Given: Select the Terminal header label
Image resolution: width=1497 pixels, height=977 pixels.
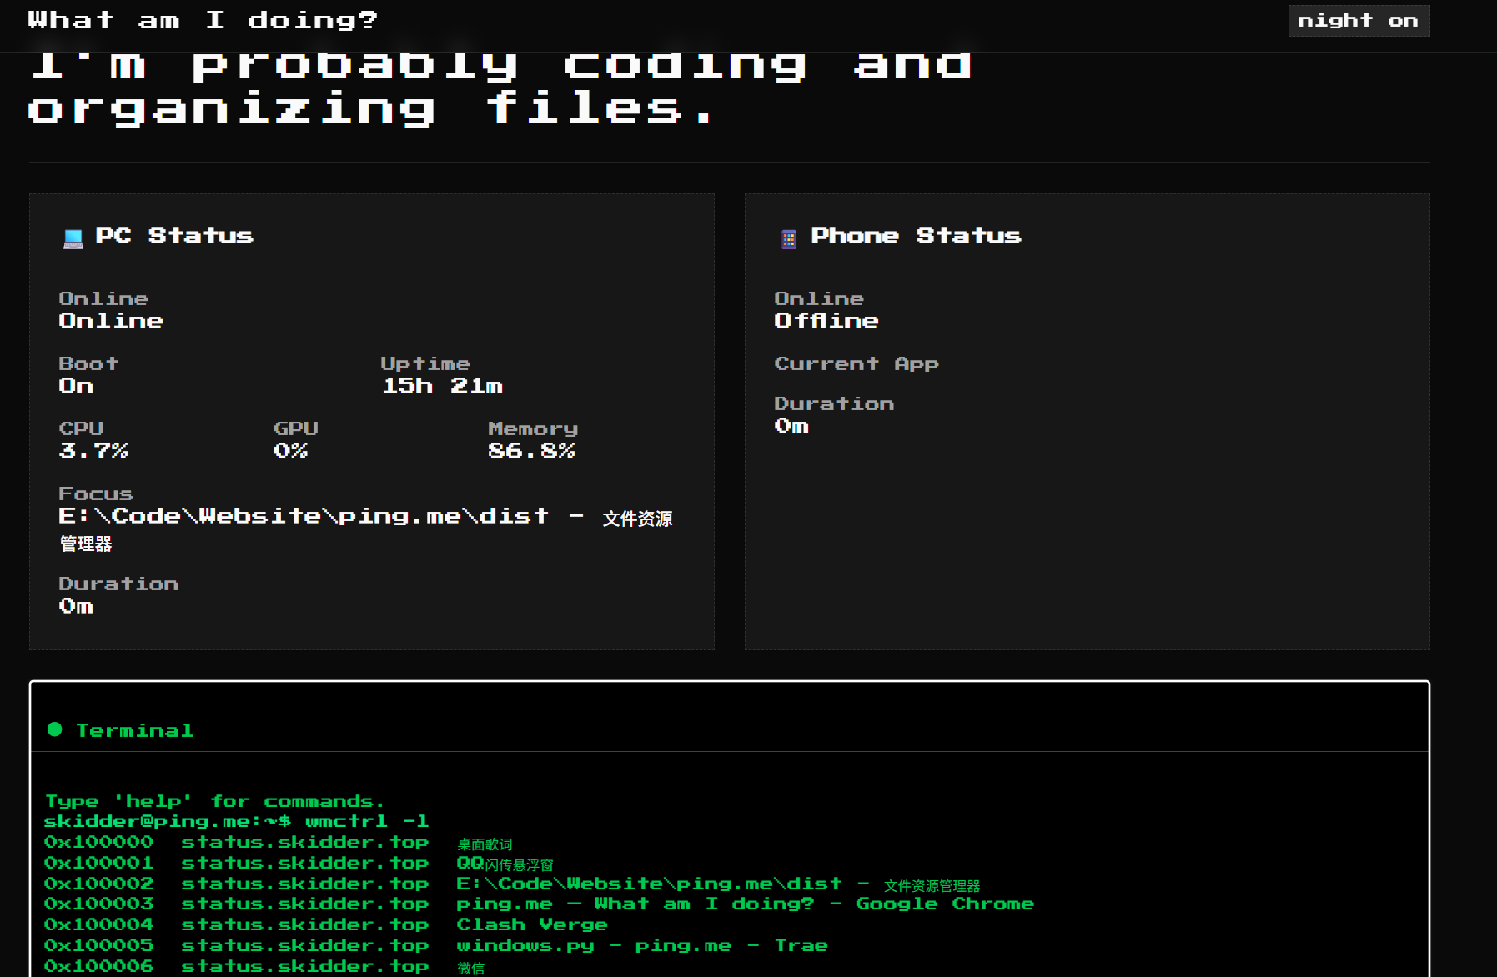Looking at the screenshot, I should pos(135,731).
